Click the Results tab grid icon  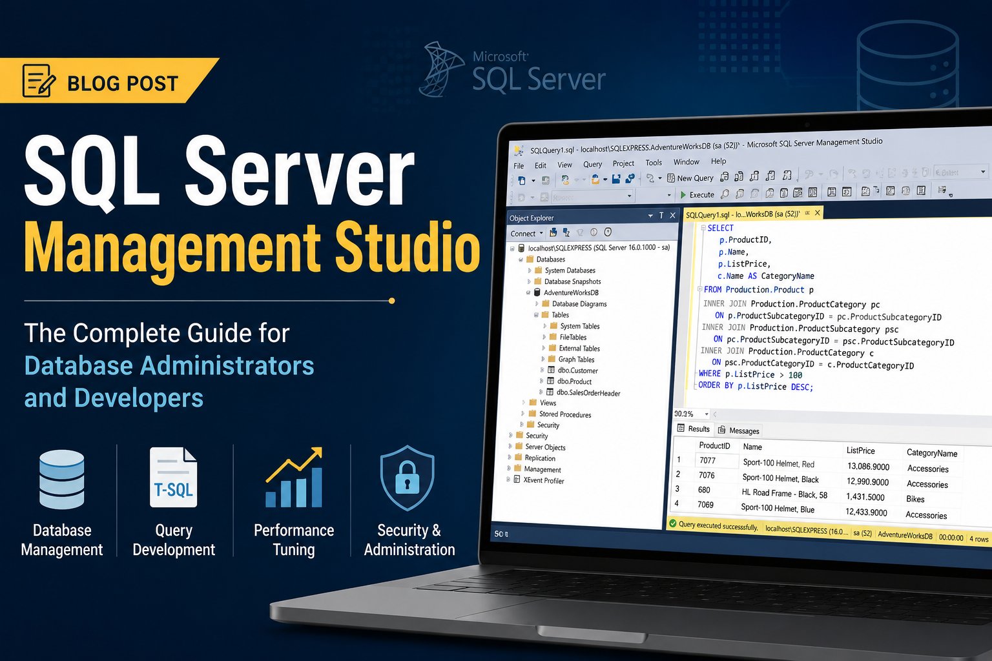pyautogui.click(x=681, y=428)
